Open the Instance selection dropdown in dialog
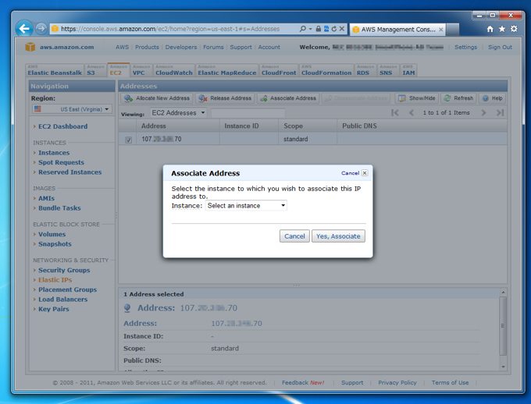The image size is (531, 404). pyautogui.click(x=246, y=205)
